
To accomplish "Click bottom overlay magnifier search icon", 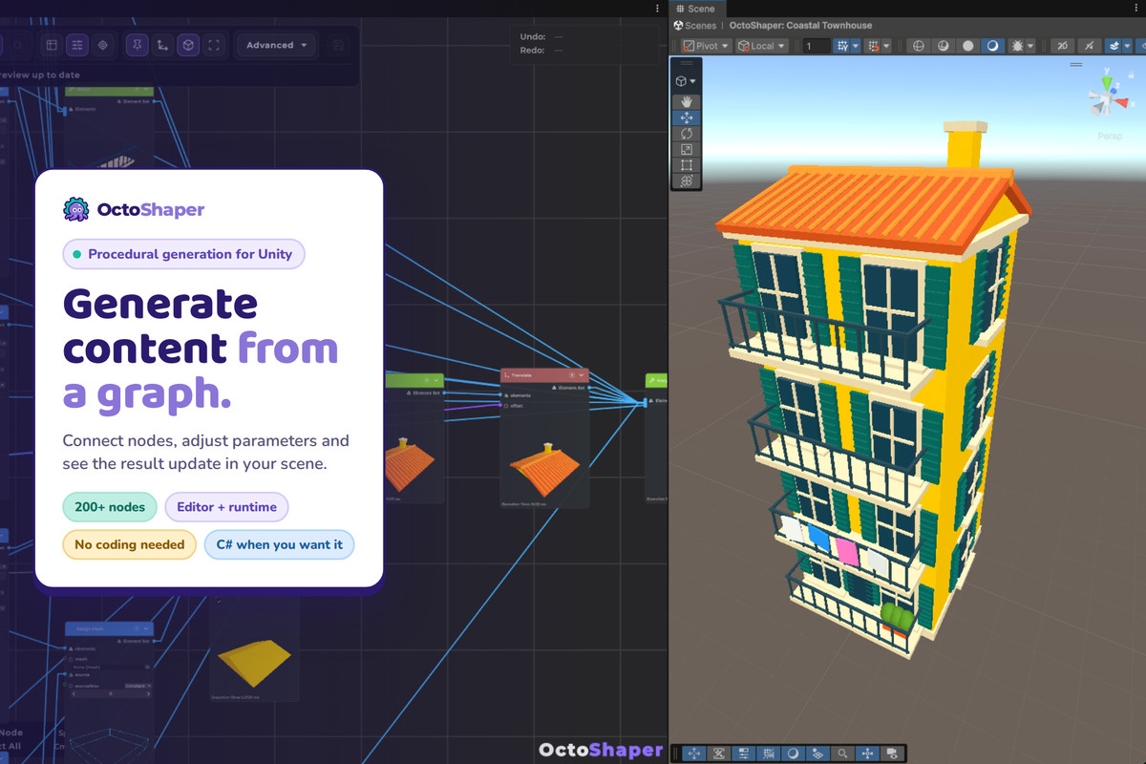I will (x=843, y=753).
